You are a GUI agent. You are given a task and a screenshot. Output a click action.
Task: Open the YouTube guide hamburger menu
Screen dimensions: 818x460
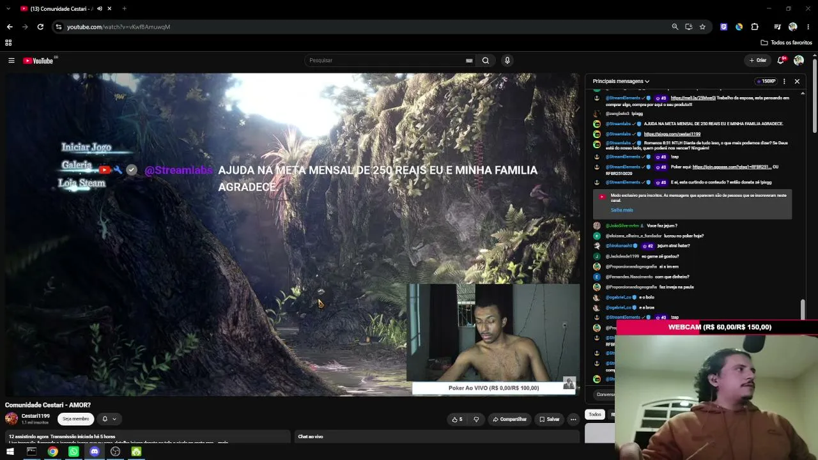(x=11, y=61)
